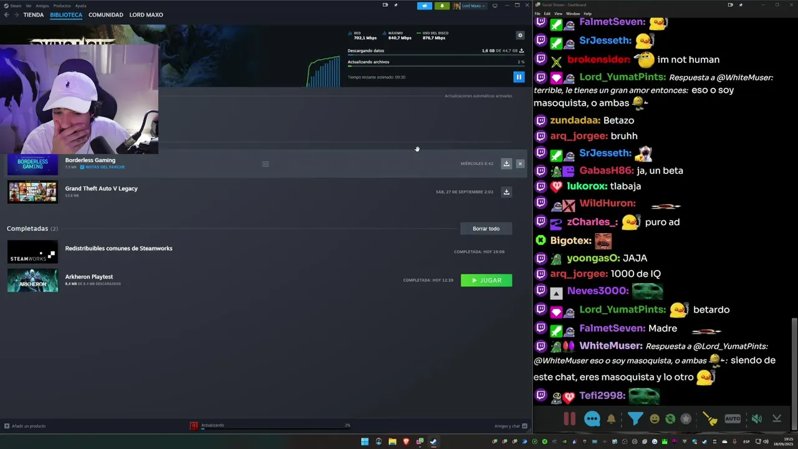The height and width of the screenshot is (449, 798).
Task: Open the Borderless Gaming thumbnail
Action: pos(32,163)
